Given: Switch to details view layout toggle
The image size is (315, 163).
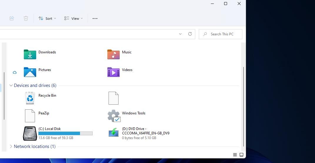Looking at the screenshot, I should pos(235,155).
